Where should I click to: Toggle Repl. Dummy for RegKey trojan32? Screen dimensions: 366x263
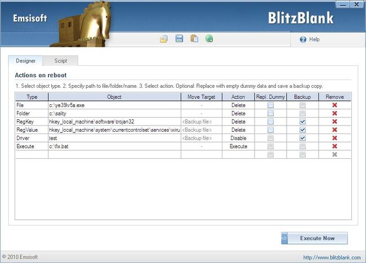click(x=270, y=122)
